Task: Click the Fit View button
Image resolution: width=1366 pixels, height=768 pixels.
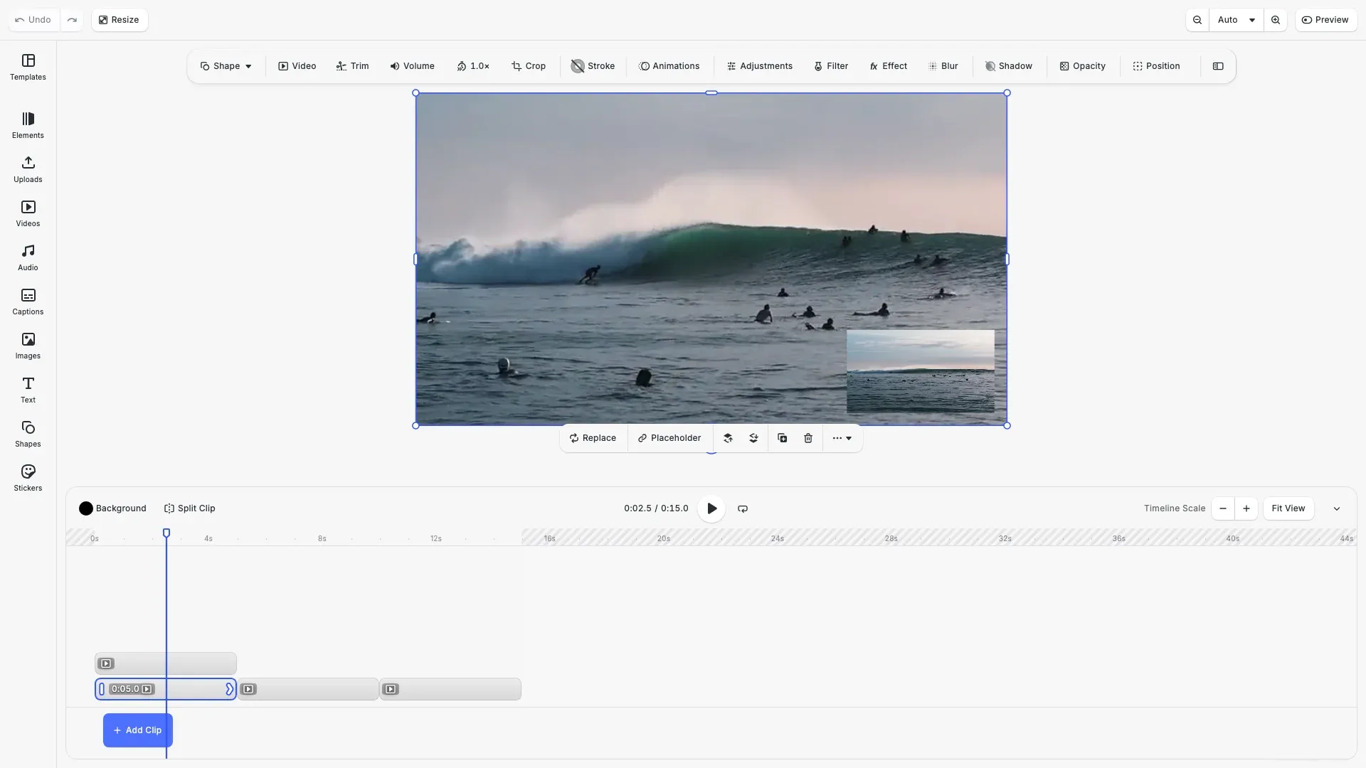Action: point(1288,508)
